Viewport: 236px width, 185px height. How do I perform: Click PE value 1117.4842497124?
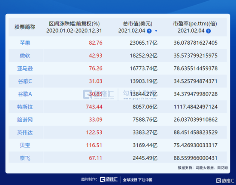pyautogui.click(x=196, y=107)
